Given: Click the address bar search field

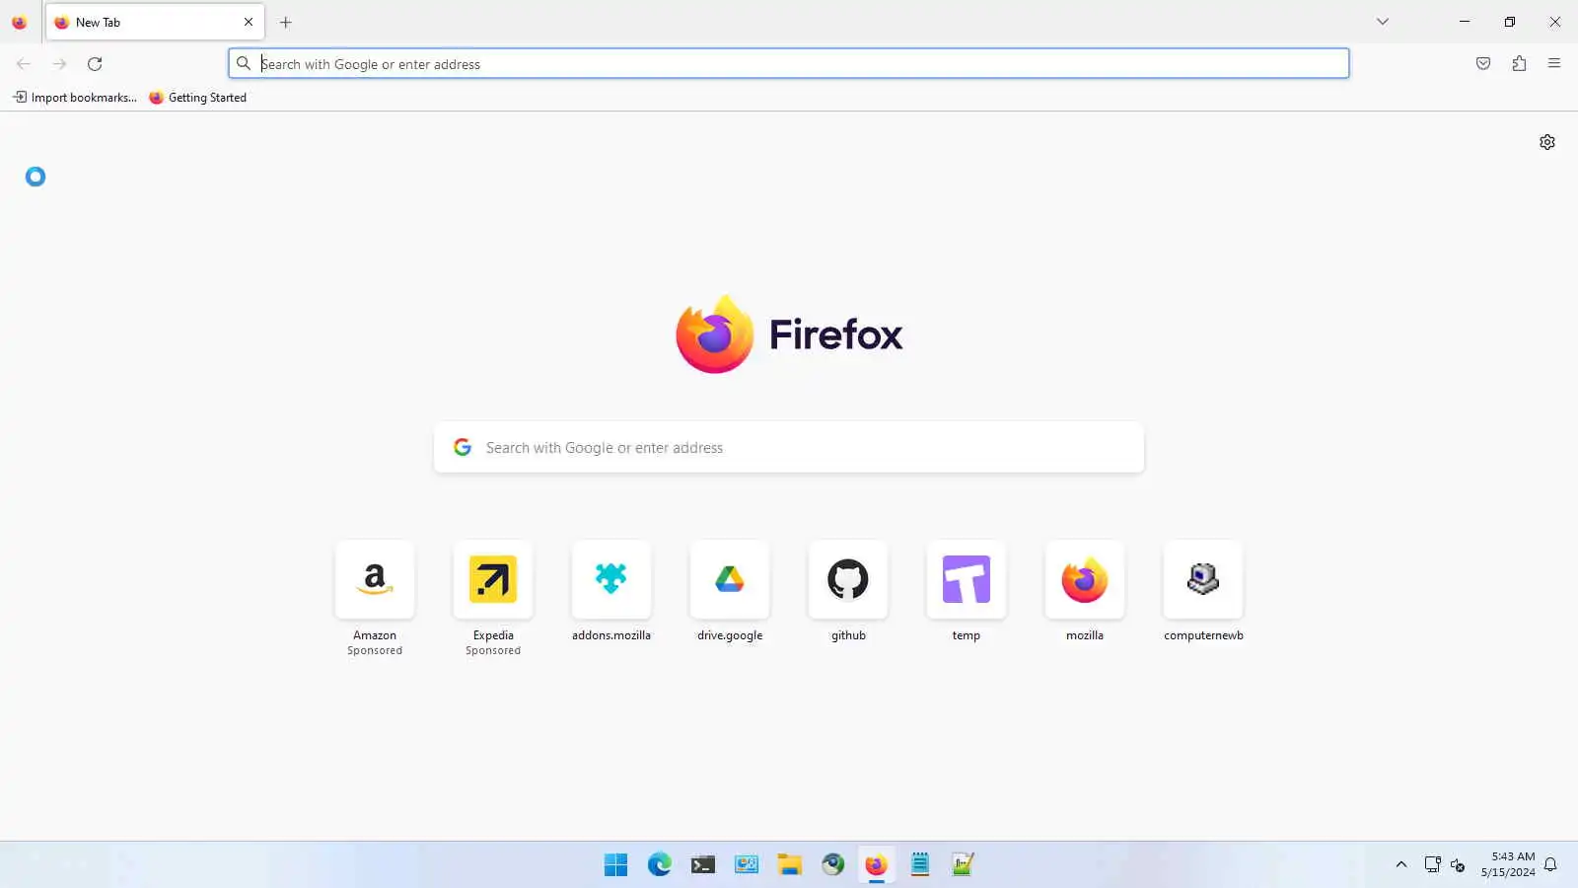Looking at the screenshot, I should (x=789, y=64).
